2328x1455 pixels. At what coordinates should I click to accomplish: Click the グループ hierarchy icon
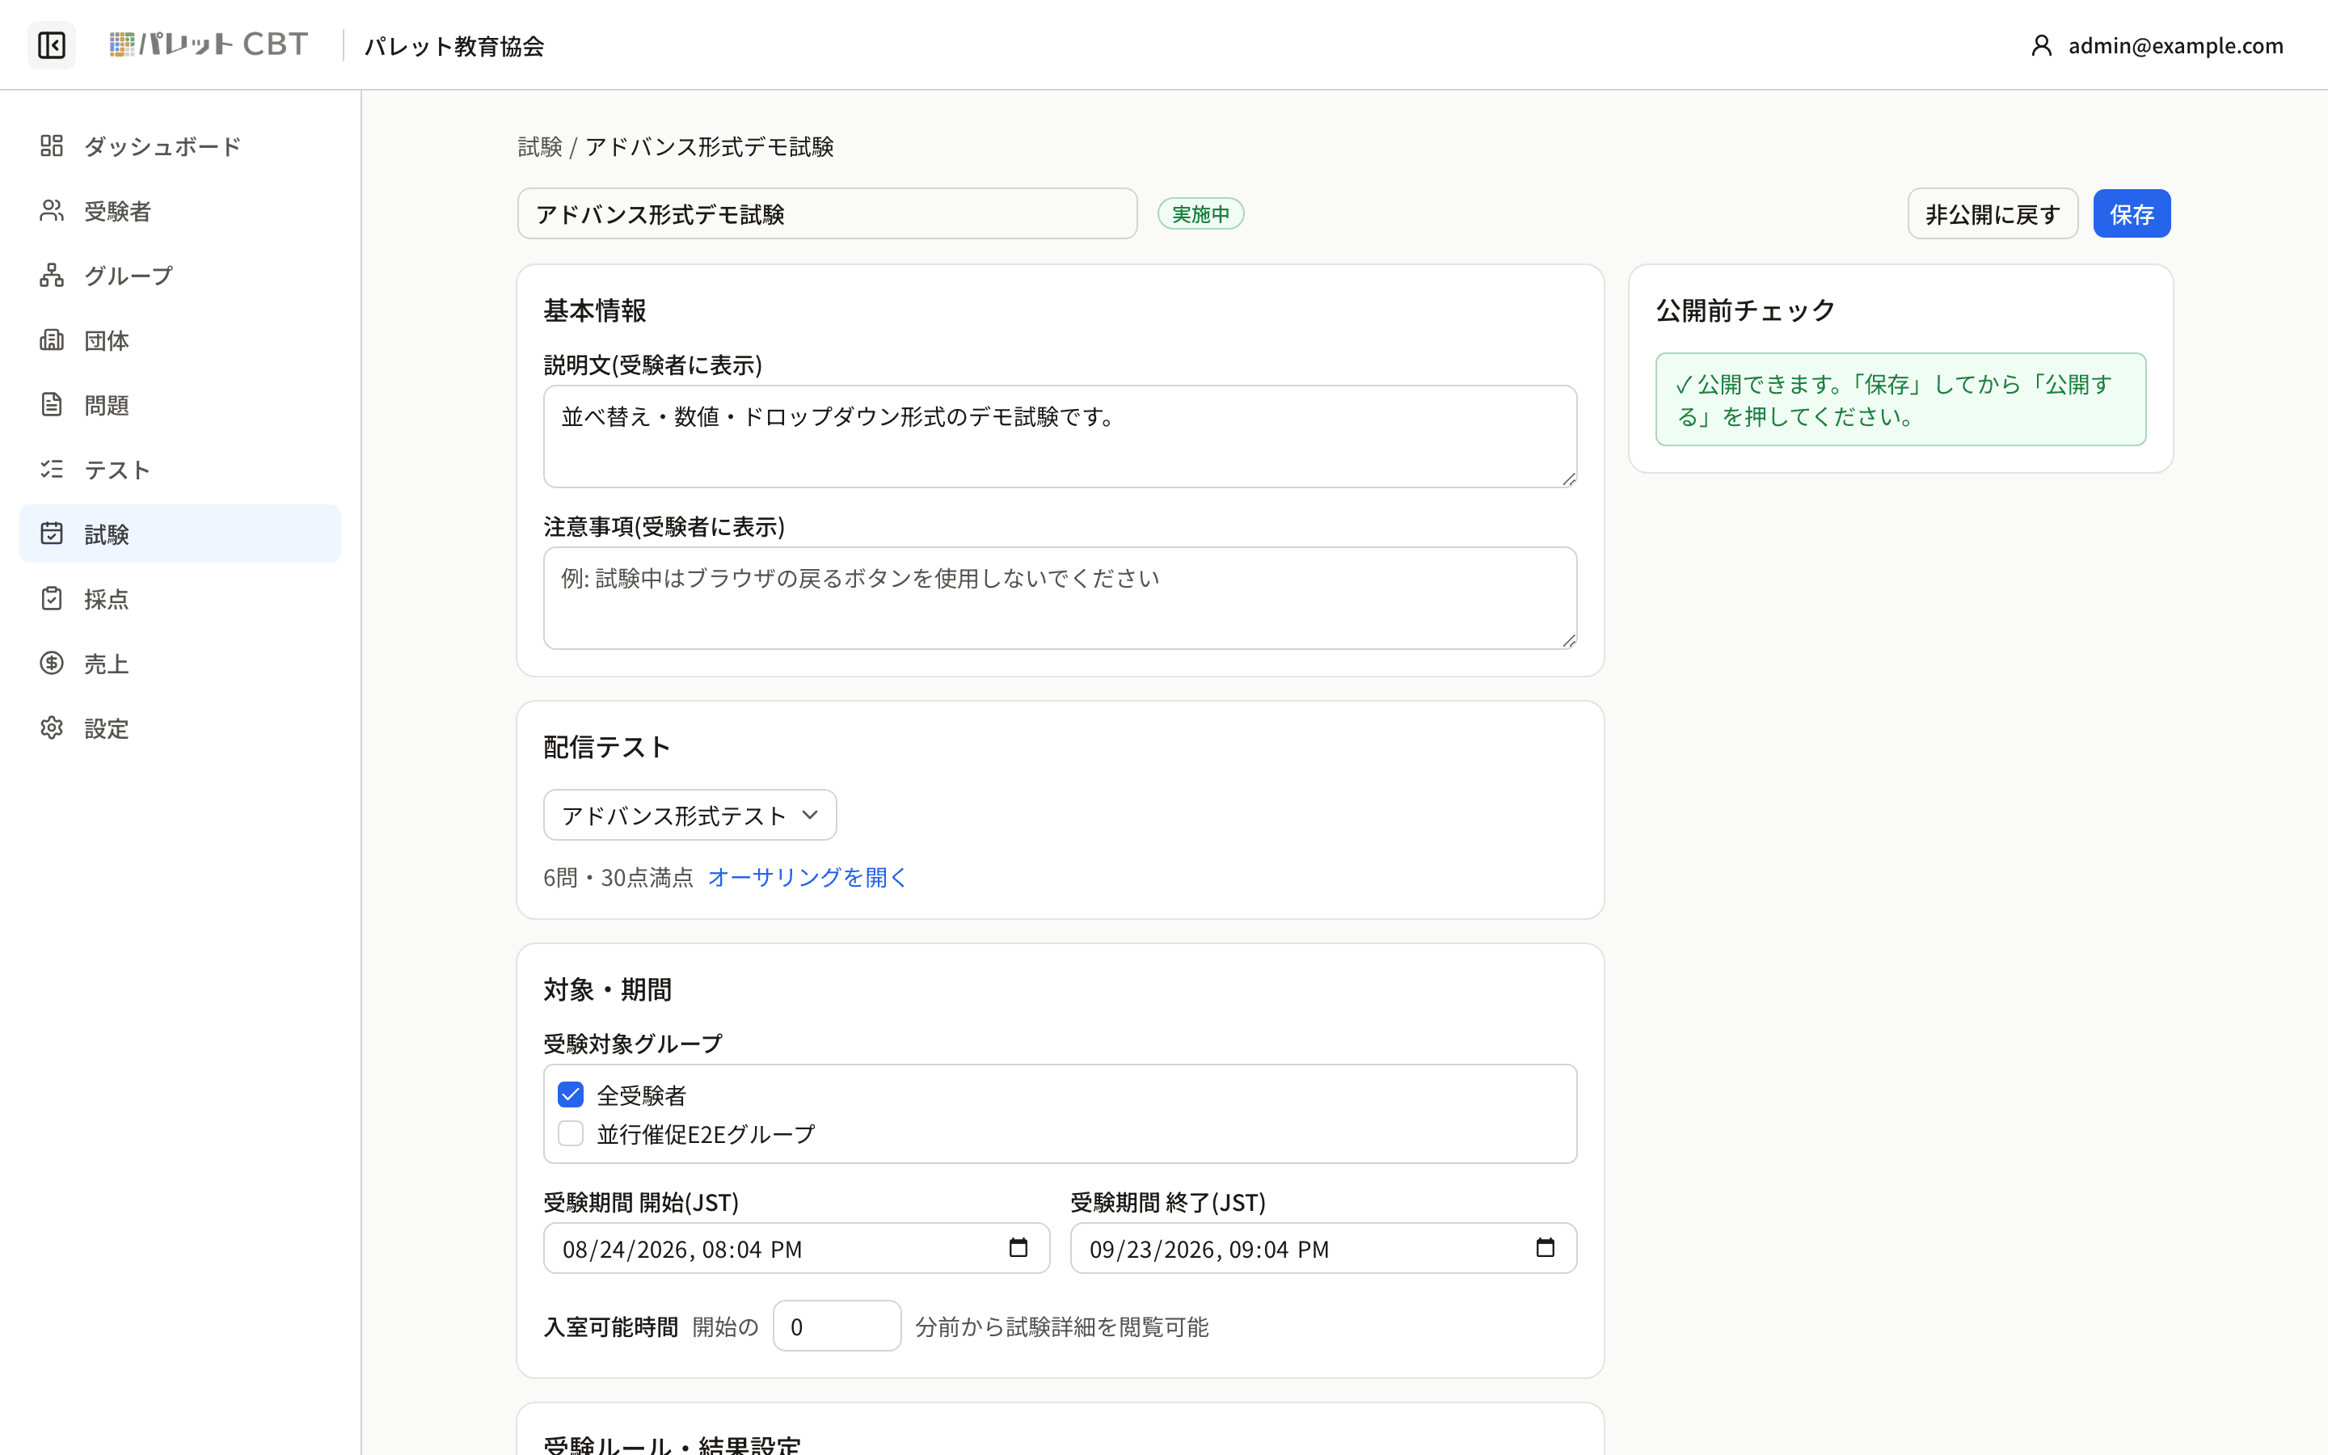coord(52,275)
